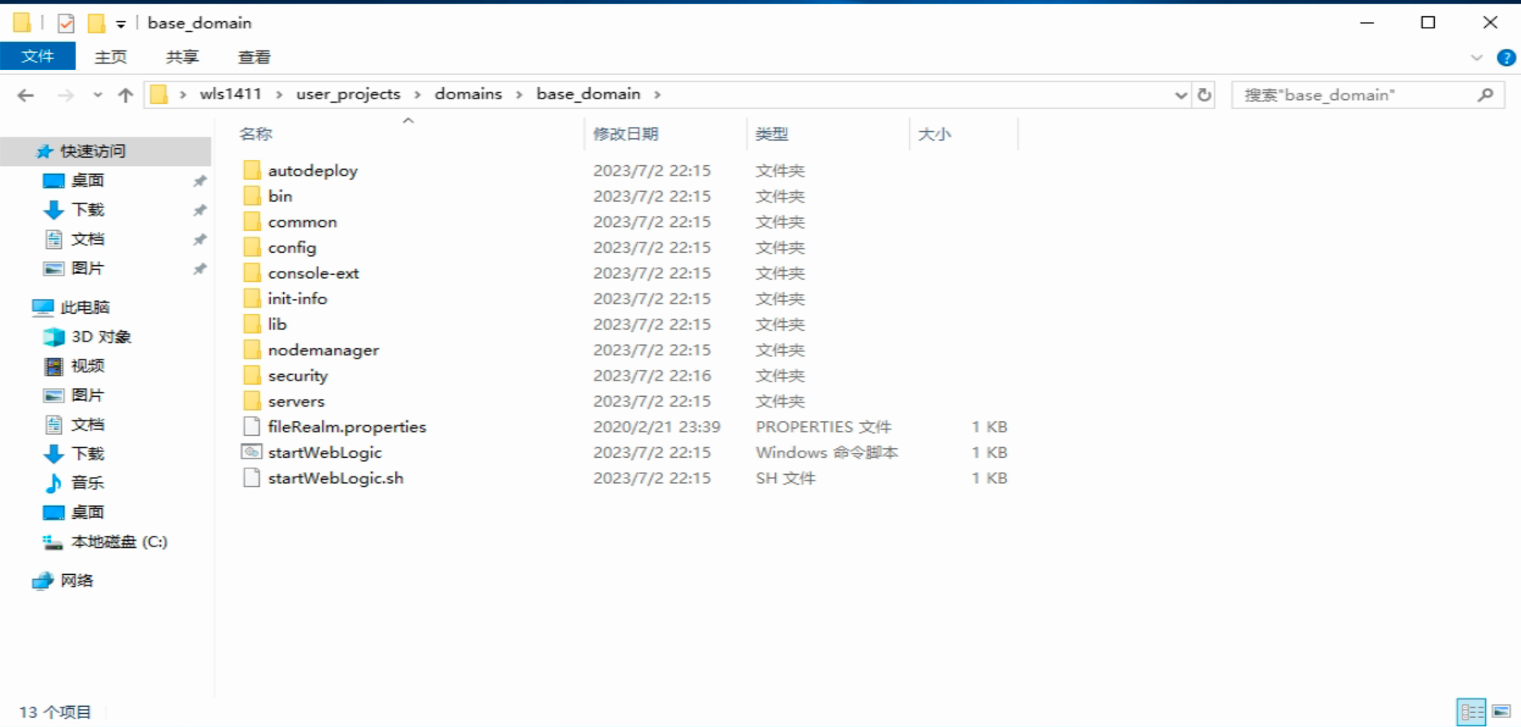Screen dimensions: 1521x727
Task: Click the pin icon beside 桌面
Action: 199,181
